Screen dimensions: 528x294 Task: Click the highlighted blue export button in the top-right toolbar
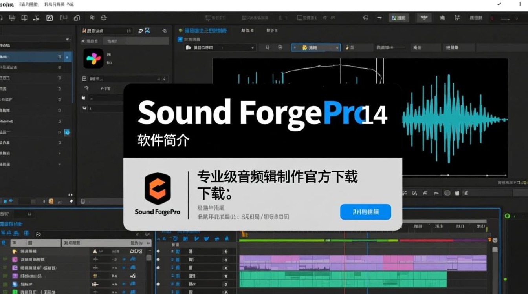pyautogui.click(x=399, y=18)
